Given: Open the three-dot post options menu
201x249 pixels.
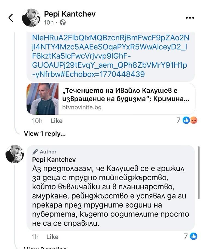Looking at the screenshot, I should coord(190,18).
